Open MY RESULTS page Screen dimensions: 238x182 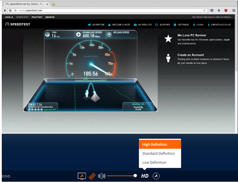[x=145, y=25]
